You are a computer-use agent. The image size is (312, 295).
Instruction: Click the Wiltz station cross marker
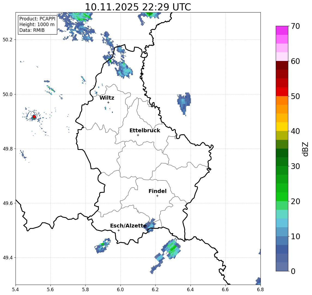point(108,102)
